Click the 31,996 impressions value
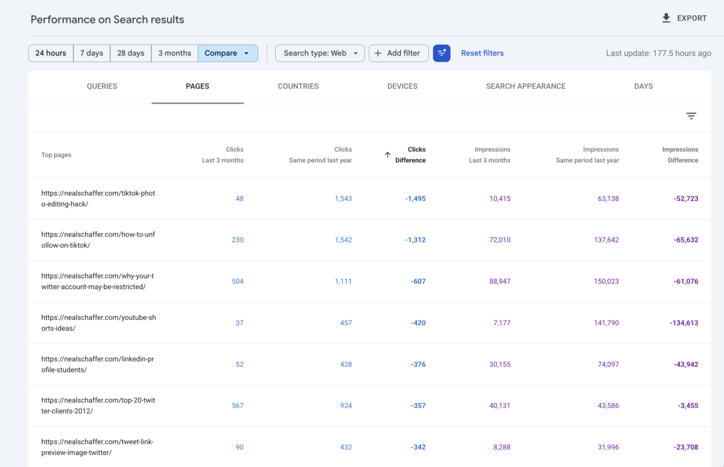 [608, 447]
